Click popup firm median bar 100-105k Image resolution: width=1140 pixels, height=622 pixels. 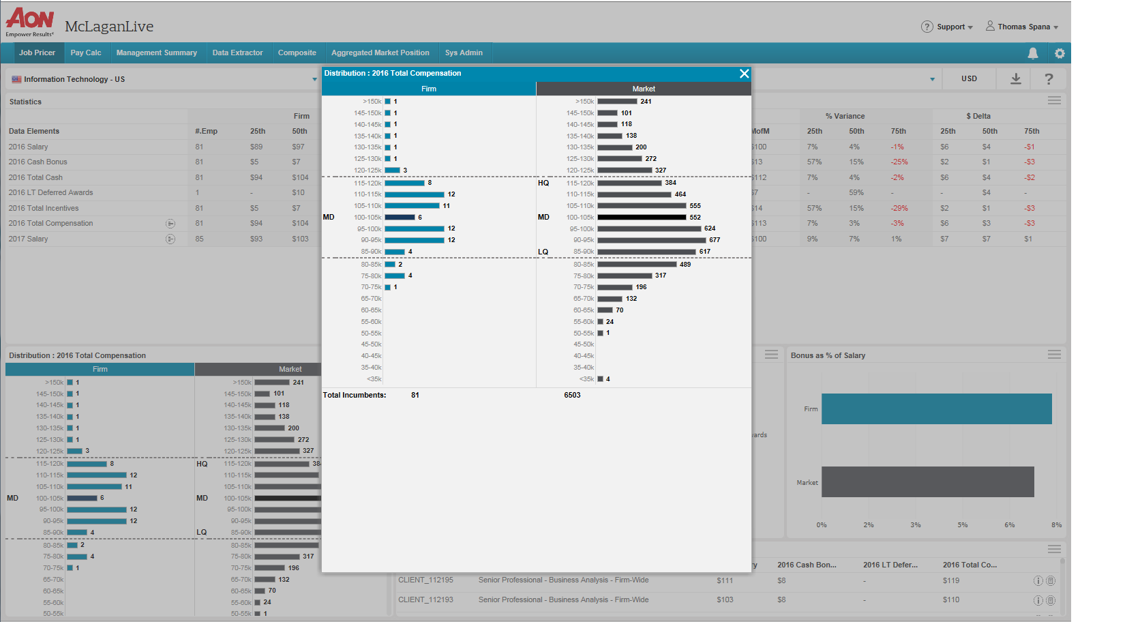(400, 218)
